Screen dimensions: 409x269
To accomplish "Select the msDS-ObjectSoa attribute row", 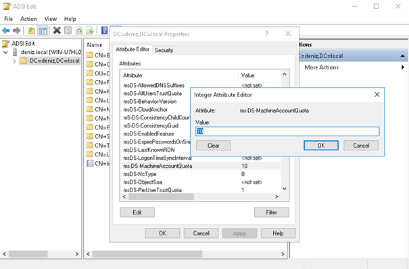I will [x=201, y=182].
